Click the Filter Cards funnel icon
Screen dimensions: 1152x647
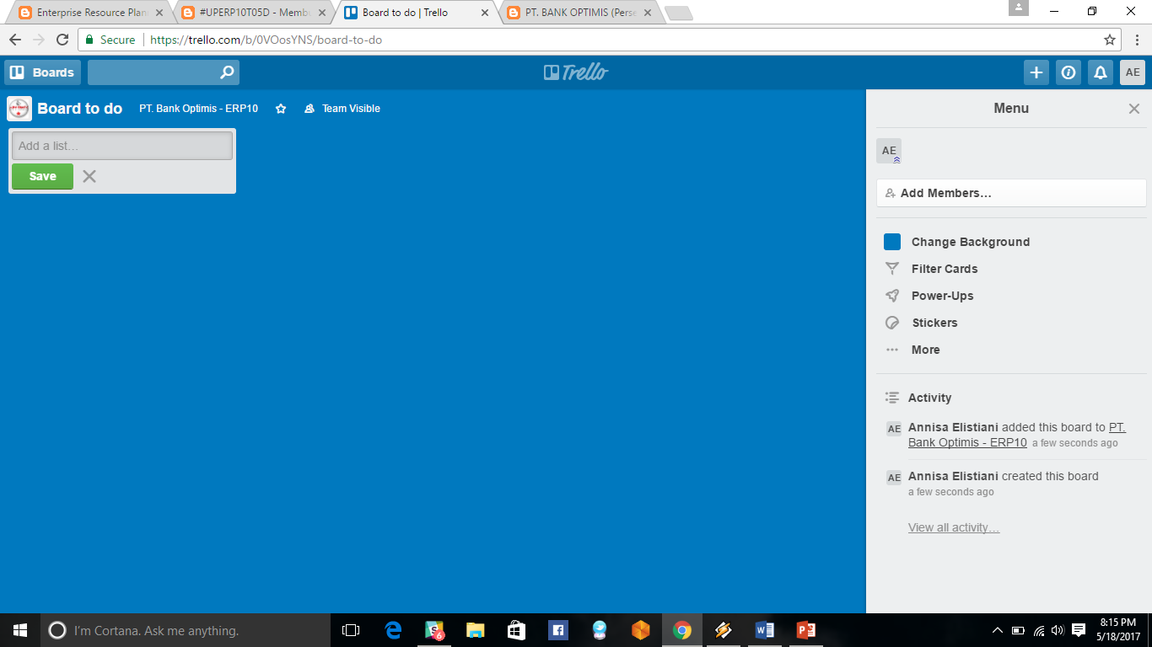tap(892, 269)
